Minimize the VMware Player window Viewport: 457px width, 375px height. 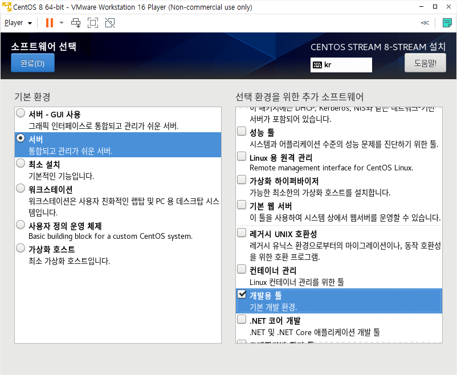422,7
